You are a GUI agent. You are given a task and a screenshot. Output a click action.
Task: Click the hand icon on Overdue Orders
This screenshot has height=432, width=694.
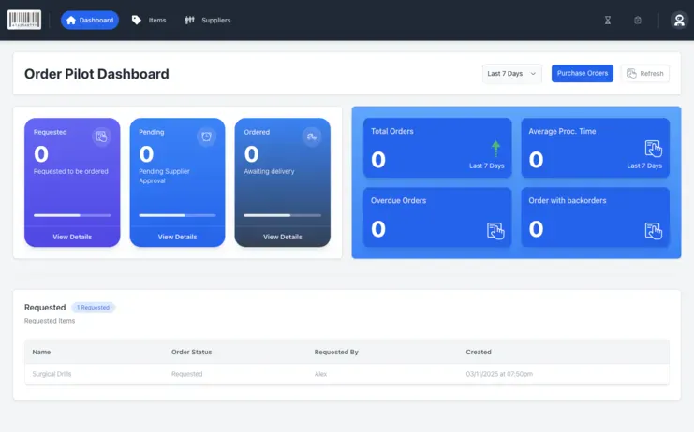click(x=495, y=230)
